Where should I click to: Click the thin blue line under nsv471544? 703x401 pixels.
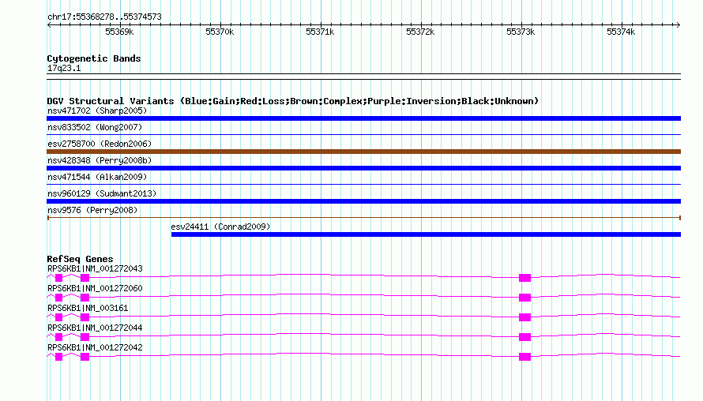point(363,184)
